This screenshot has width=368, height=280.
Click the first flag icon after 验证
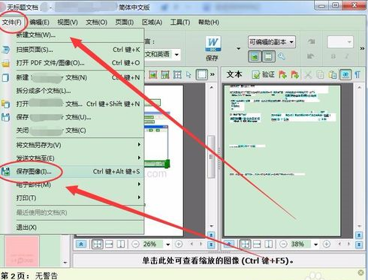click(x=282, y=74)
